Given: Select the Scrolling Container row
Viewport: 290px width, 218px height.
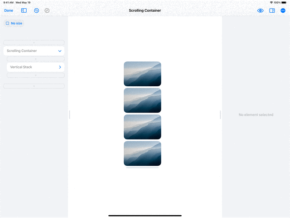Looking at the screenshot, I should point(34,51).
